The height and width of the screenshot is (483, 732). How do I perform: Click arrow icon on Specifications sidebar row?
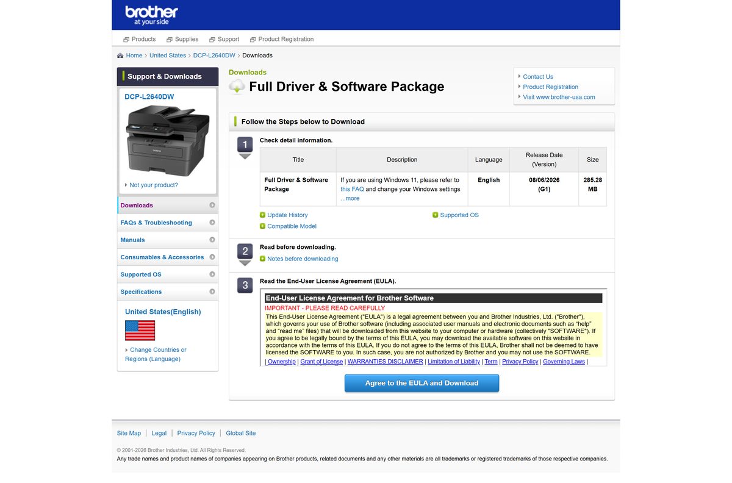pos(212,292)
